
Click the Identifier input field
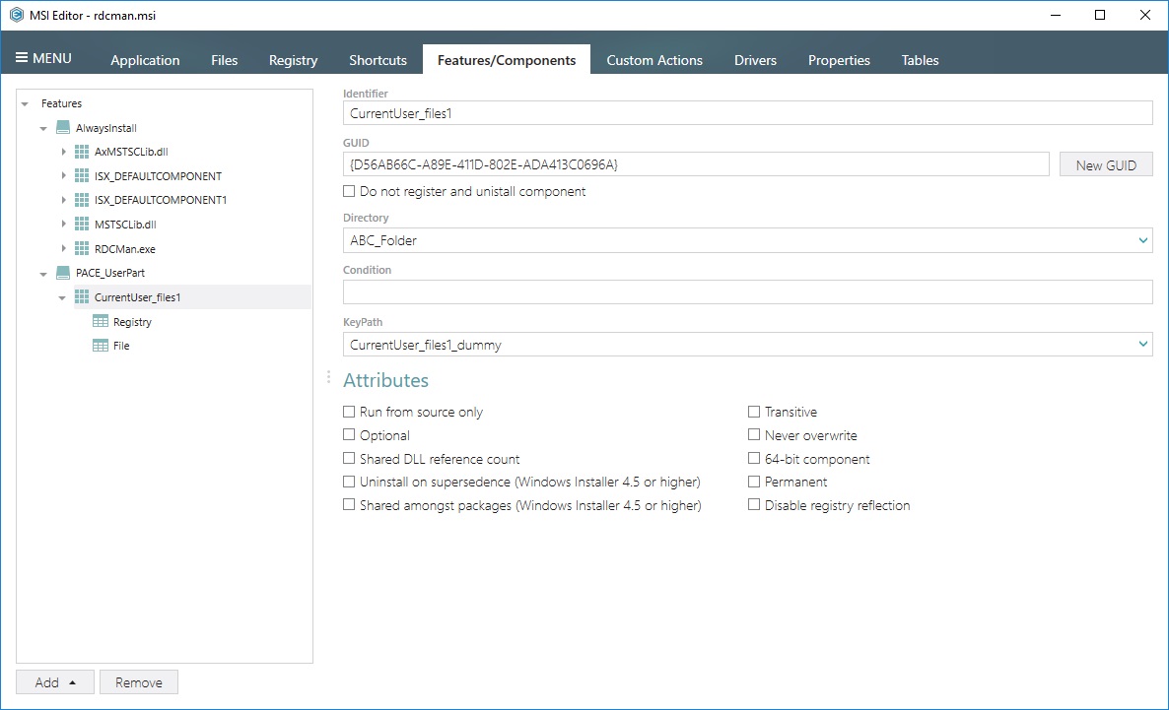748,113
